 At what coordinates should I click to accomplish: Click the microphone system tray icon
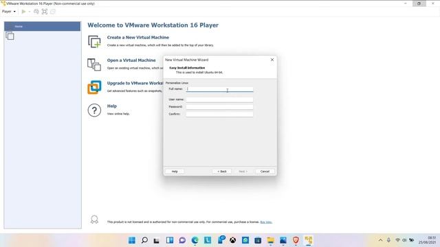pos(388,240)
